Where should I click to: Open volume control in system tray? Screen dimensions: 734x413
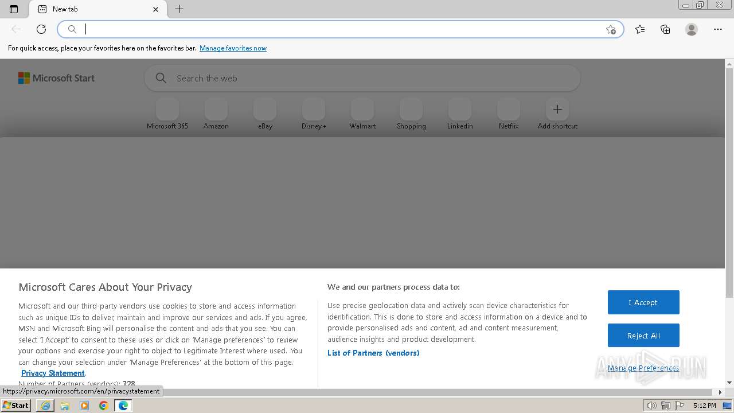[652, 406]
